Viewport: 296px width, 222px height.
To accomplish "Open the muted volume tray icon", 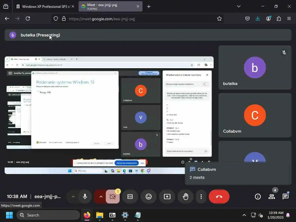I will [x=261, y=215].
